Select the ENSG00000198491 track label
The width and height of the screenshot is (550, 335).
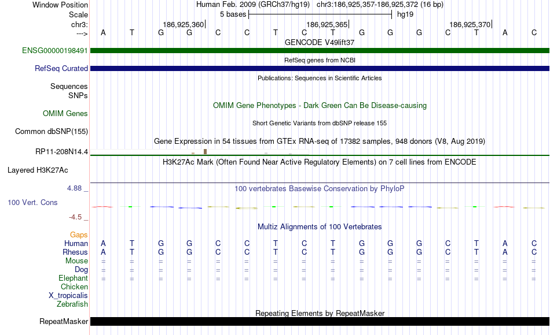point(55,50)
